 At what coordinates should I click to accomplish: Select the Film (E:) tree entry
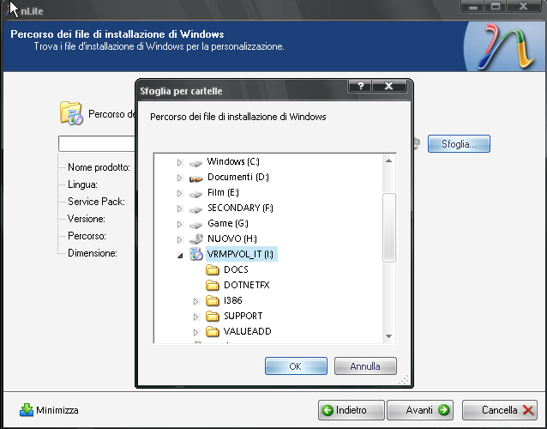click(x=223, y=192)
